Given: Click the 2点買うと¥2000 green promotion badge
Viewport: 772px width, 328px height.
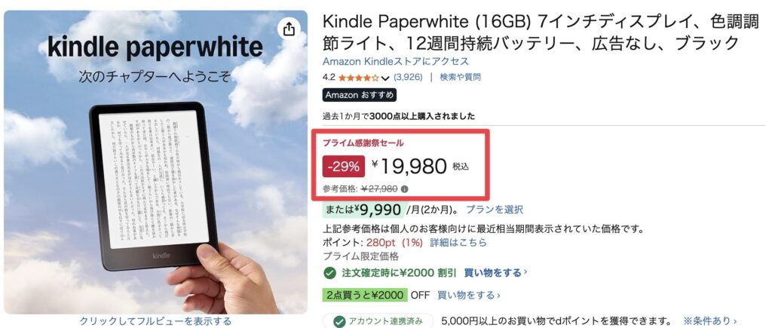Looking at the screenshot, I should [365, 295].
